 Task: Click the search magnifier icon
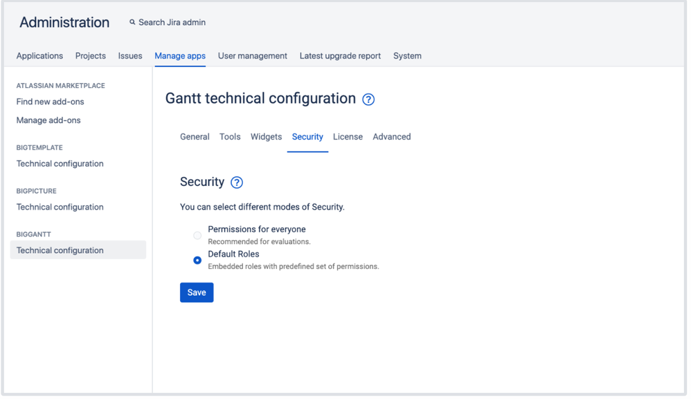[x=132, y=22]
